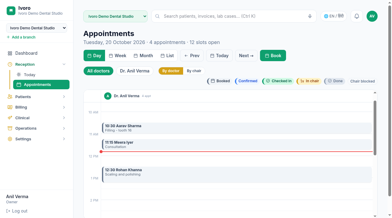This screenshot has height=218, width=392.
Task: Go to next day with Next
Action: [x=246, y=56]
